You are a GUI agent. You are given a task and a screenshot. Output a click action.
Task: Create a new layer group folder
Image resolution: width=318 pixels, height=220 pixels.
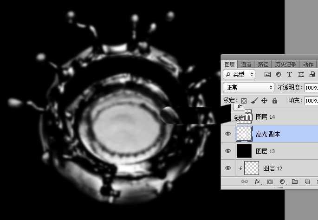tap(294, 182)
